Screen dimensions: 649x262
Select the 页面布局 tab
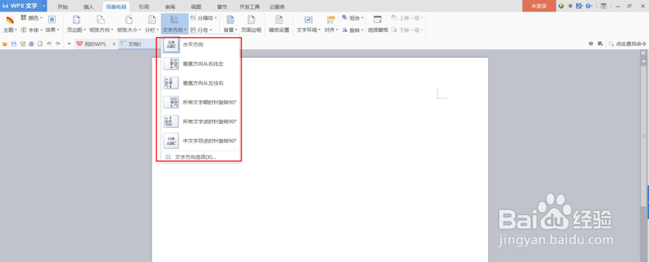(x=116, y=6)
